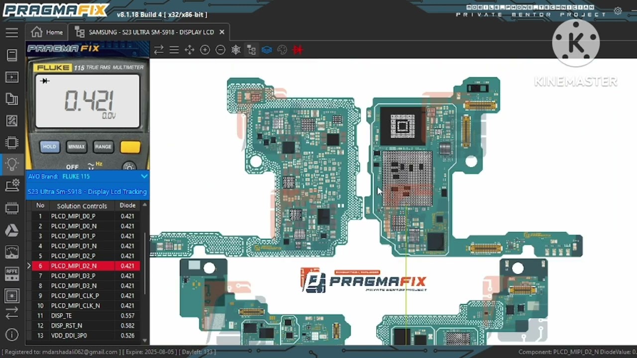Screen dimensions: 637x358
Task: Open the info sidebar icon
Action: click(x=12, y=335)
